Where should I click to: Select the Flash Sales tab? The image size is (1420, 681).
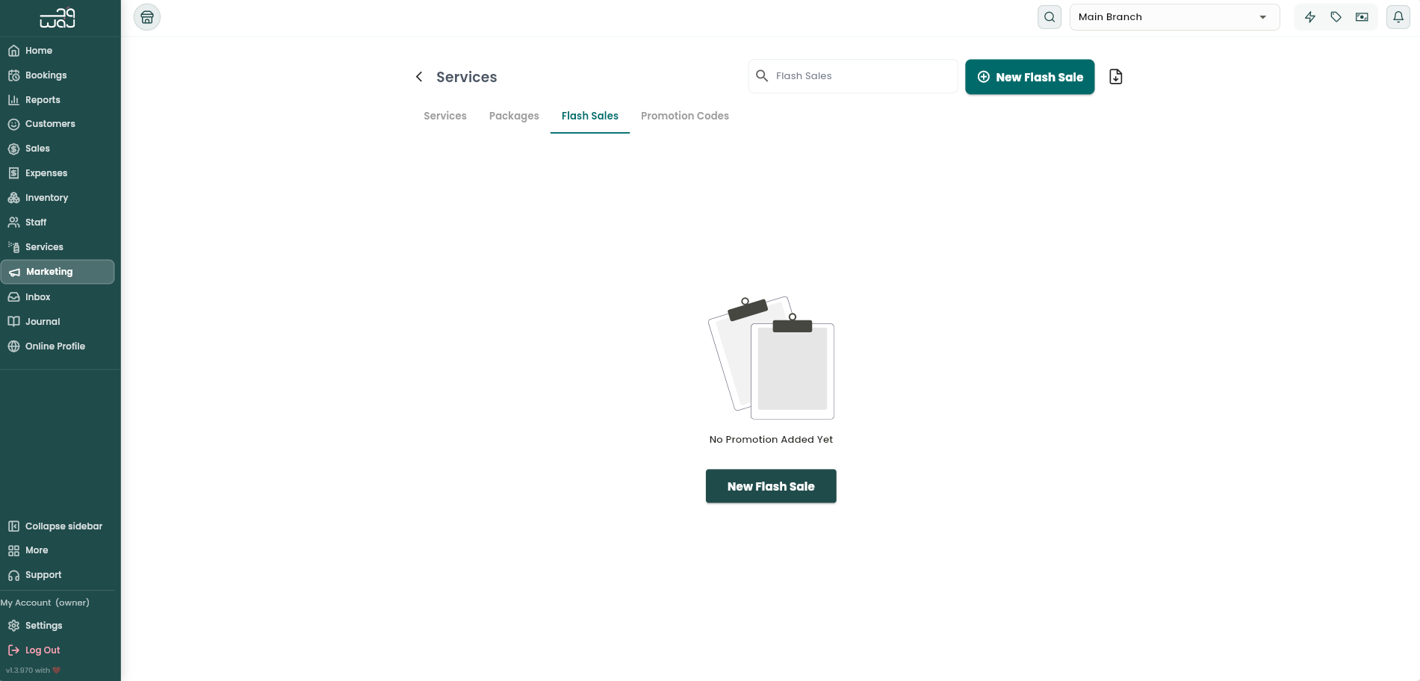click(590, 116)
